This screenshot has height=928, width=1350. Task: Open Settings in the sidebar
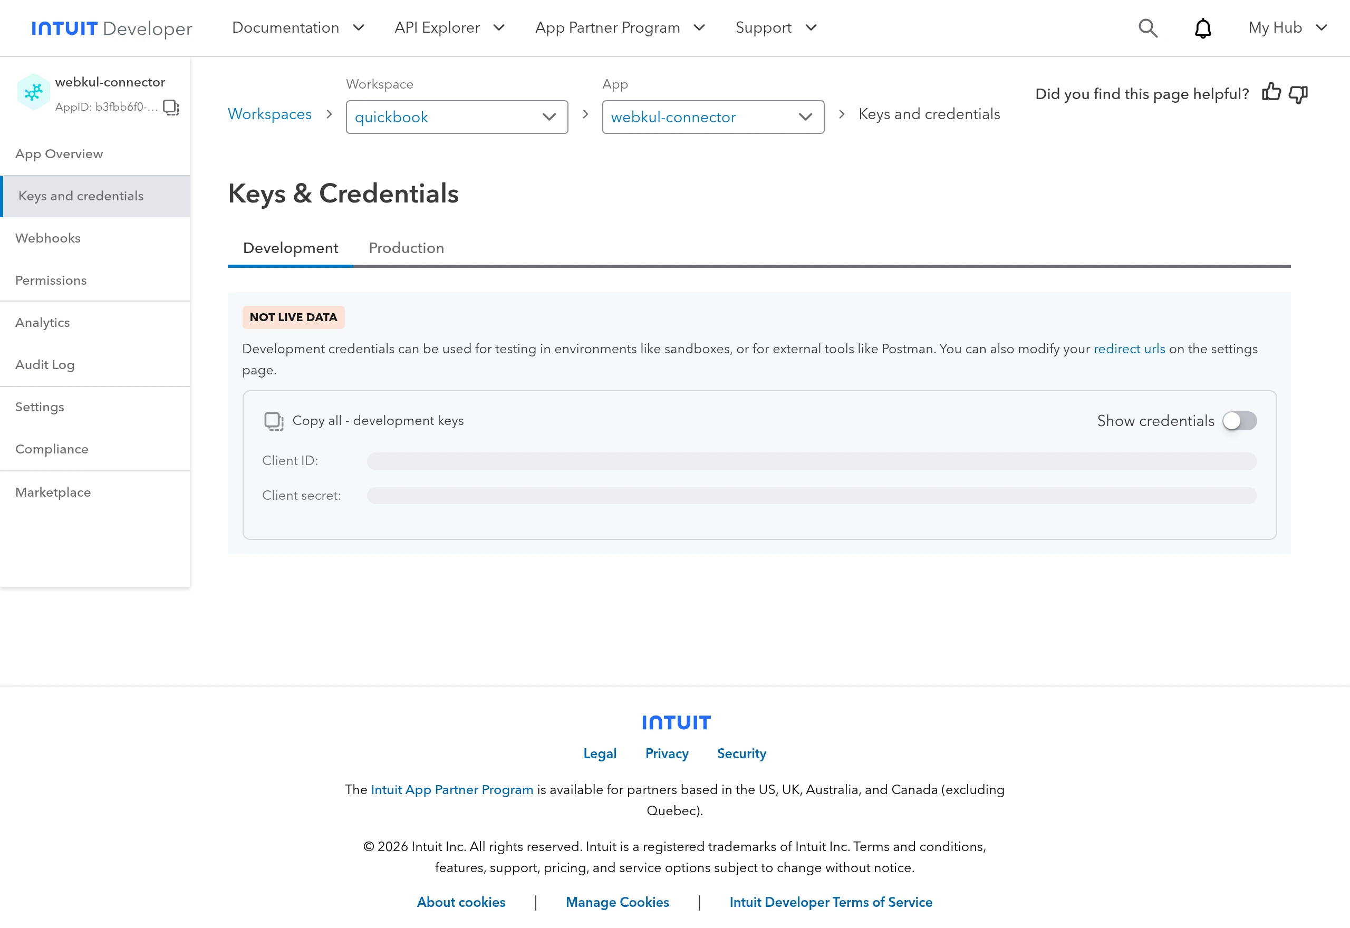[x=95, y=407]
